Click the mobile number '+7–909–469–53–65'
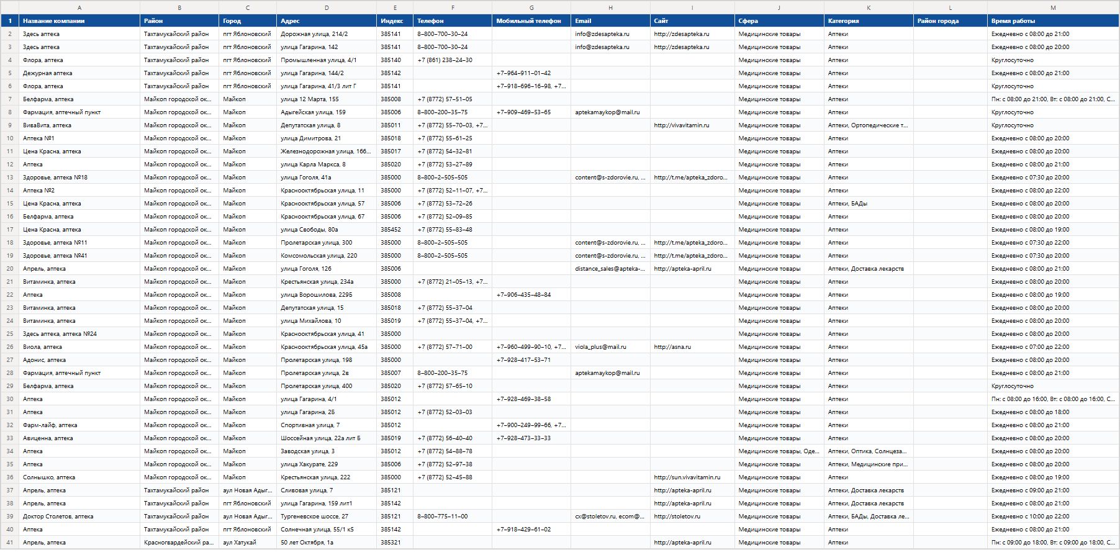Image resolution: width=1120 pixels, height=560 pixels. point(531,112)
